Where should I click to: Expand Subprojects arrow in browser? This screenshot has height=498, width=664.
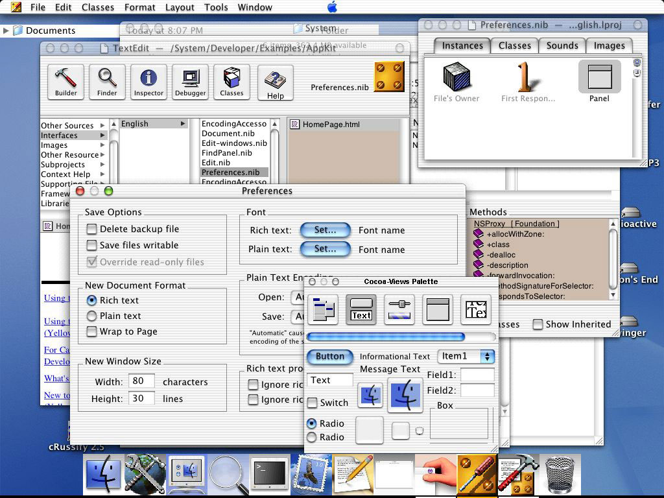coord(102,164)
